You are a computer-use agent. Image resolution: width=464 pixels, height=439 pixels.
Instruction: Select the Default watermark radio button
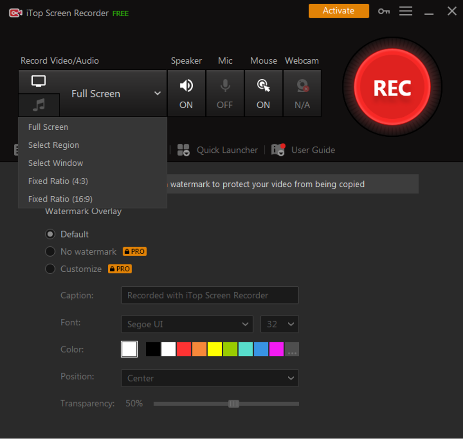[x=50, y=234]
